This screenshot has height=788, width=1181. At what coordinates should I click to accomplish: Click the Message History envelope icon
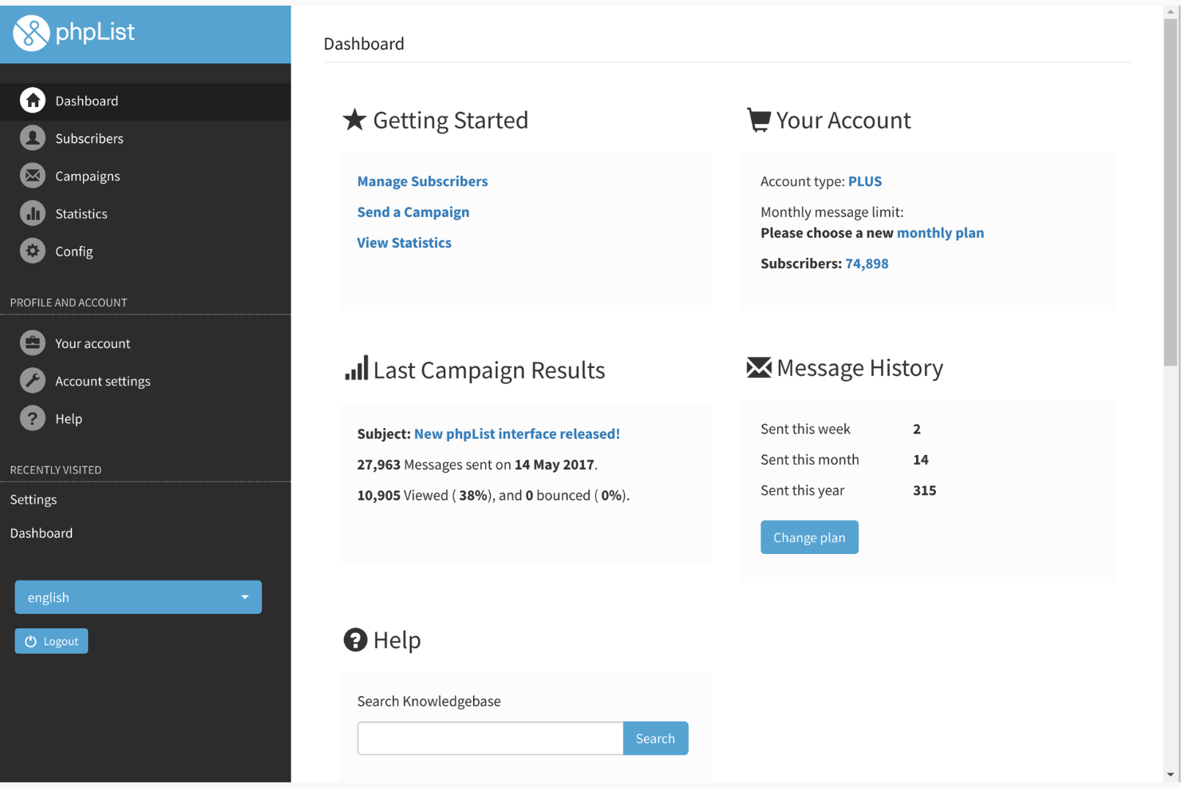pyautogui.click(x=758, y=367)
